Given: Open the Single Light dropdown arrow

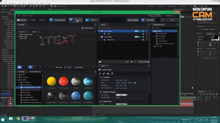Looking at the screenshot, I should [x=65, y=67].
